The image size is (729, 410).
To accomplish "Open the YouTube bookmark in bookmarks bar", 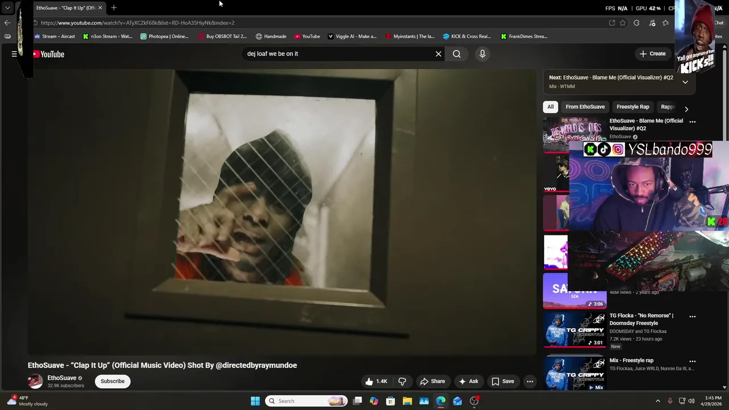I will (x=307, y=36).
